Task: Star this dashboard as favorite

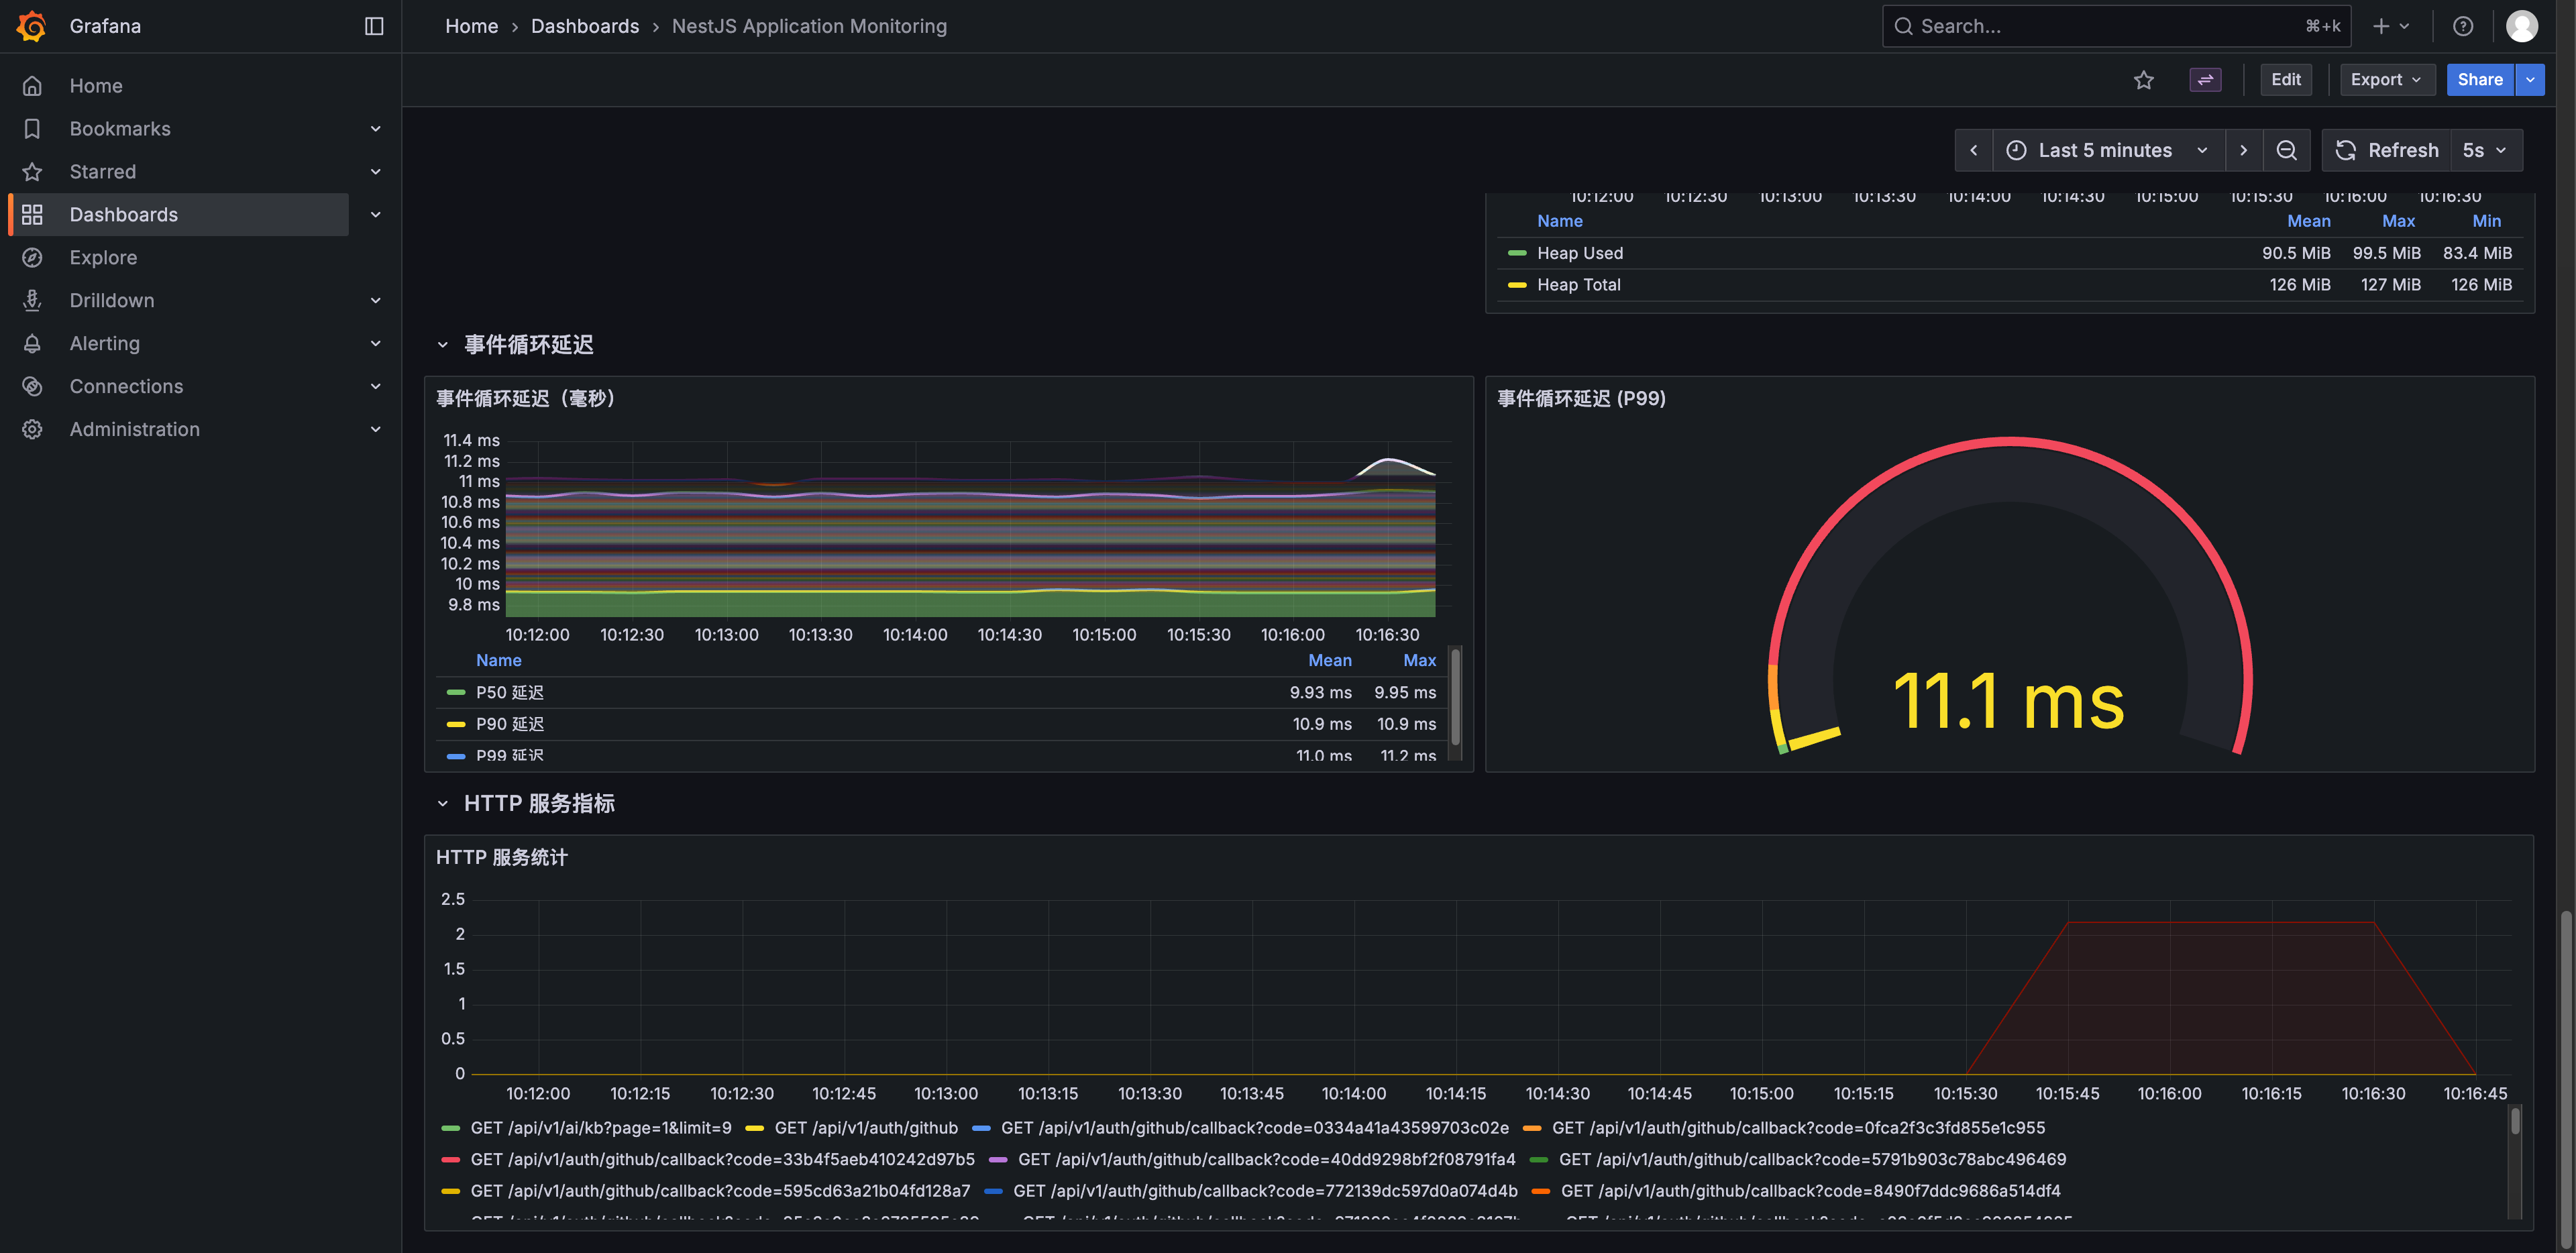Action: 2143,80
